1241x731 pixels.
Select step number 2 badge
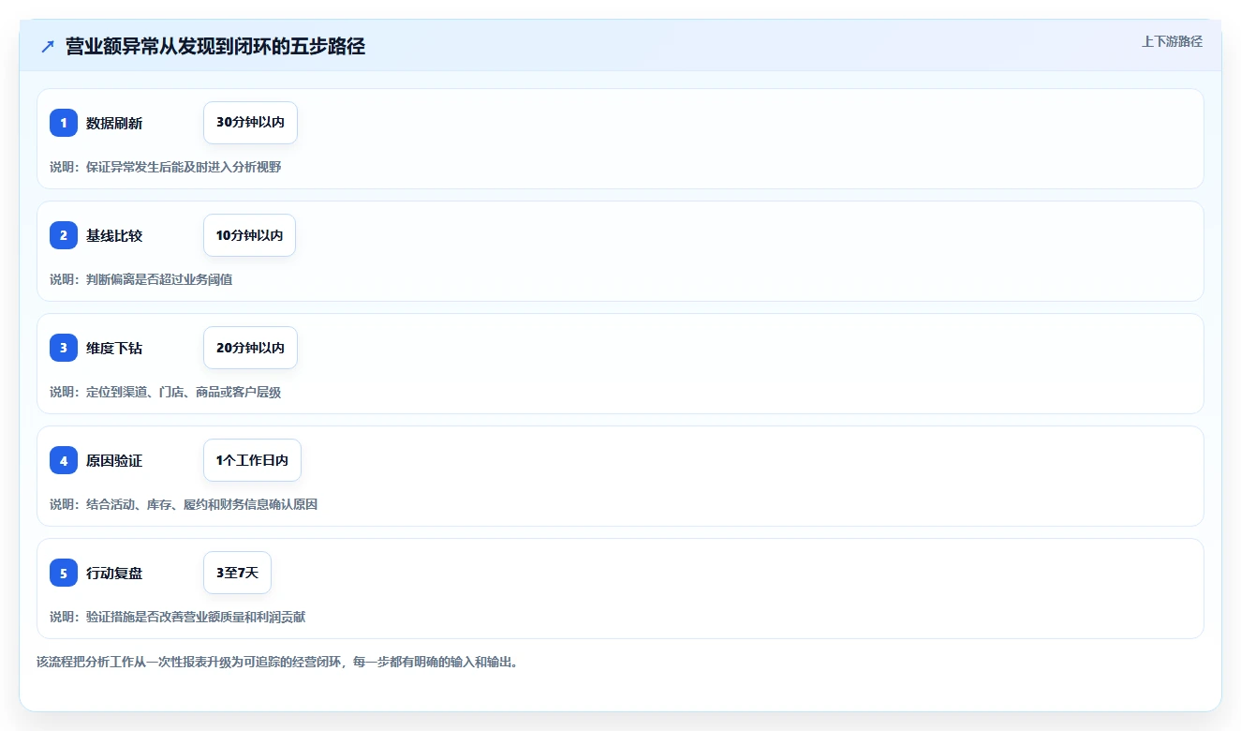64,235
